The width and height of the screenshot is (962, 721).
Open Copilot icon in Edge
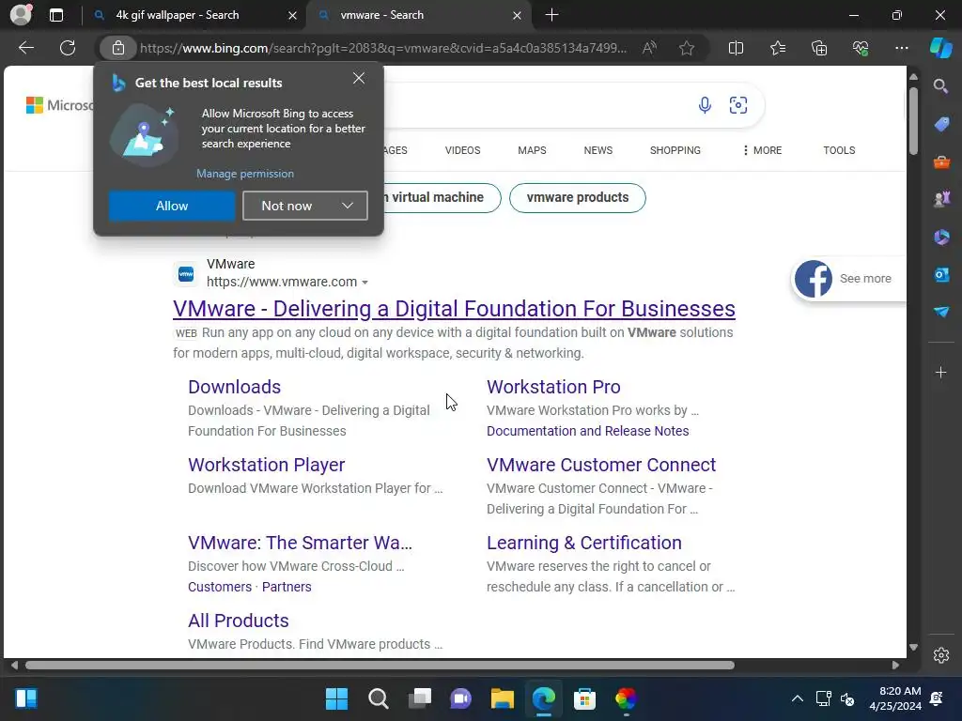pos(940,48)
